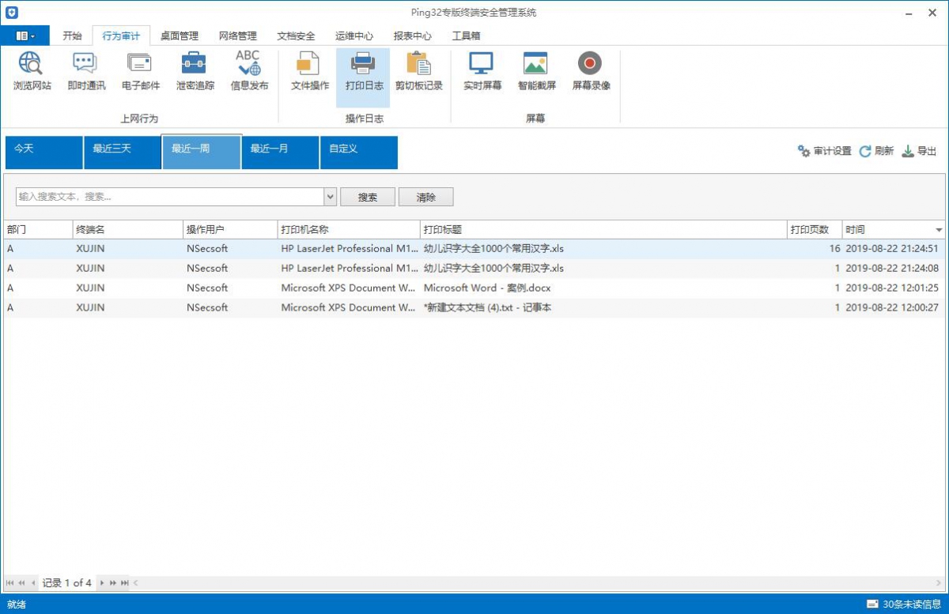Viewport: 949px width, 614px height.
Task: Click the 智能截屏 smart screenshot icon
Action: tap(536, 71)
